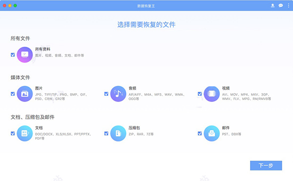Select the 邮件 envelope icon
Screen dimensions: 293x181
coord(211,133)
